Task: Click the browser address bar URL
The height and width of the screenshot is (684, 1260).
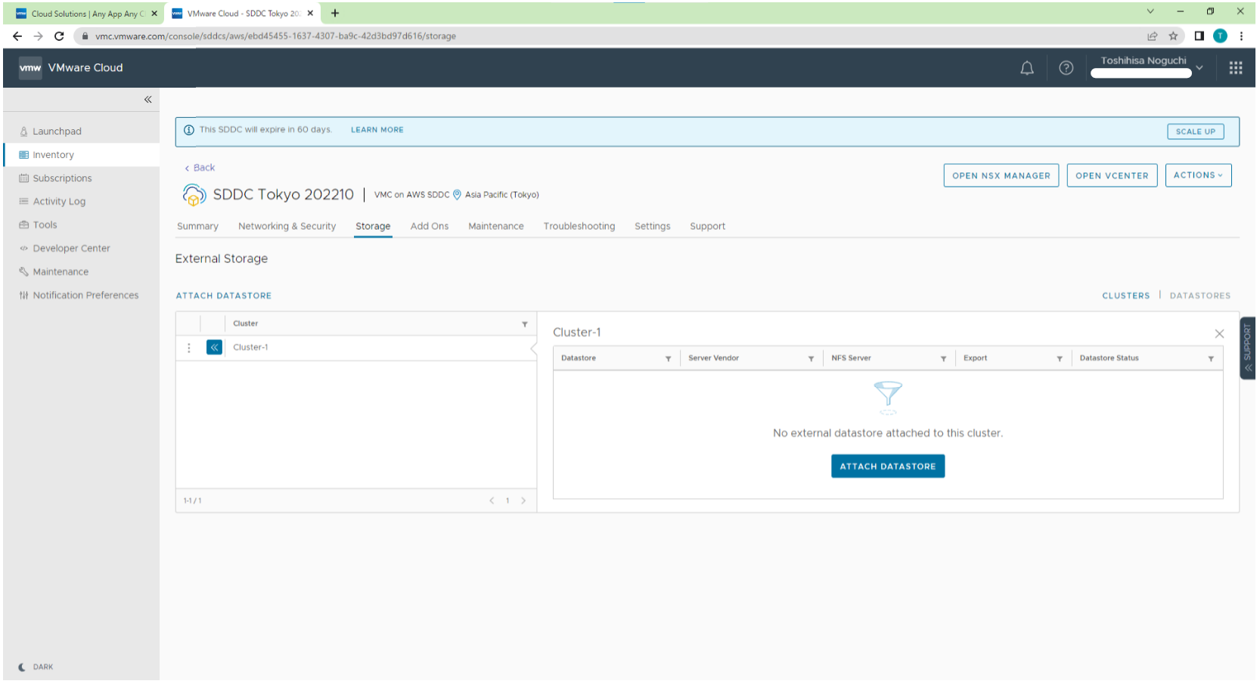Action: coord(275,36)
